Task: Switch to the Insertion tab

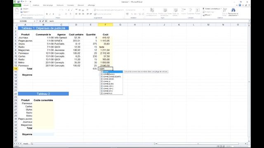Action: 36,5
